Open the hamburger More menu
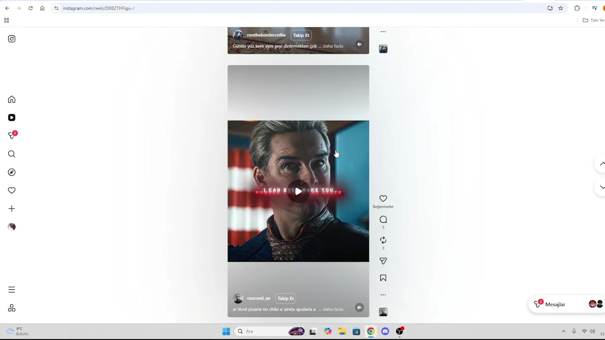Viewport: 605px width, 340px height. [12, 290]
